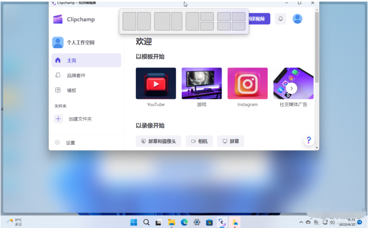This screenshot has height=228, width=368.
Task: Open OneDrive cloud tray icon
Action: [x=308, y=222]
